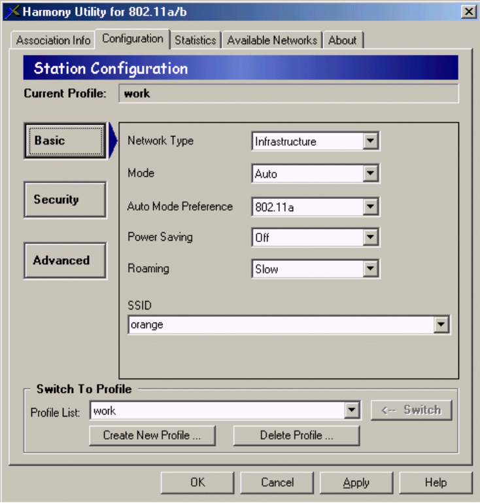Select the Configuration tab
480x503 pixels.
(132, 39)
